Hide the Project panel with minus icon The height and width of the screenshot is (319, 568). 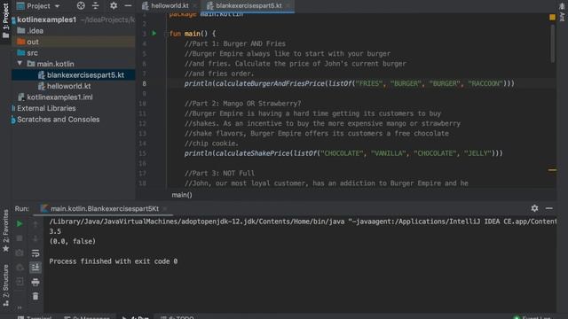[128, 6]
